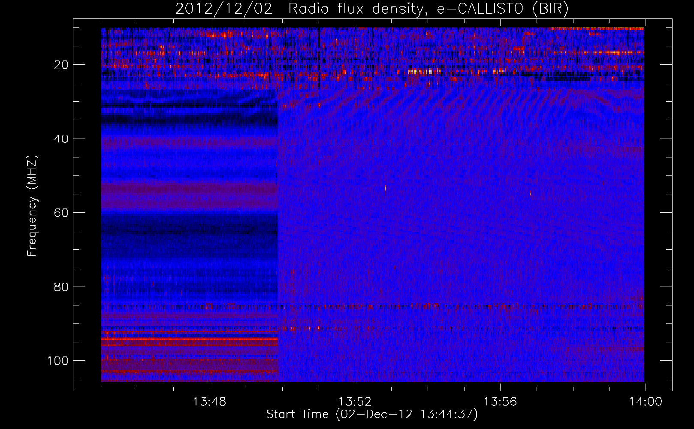The height and width of the screenshot is (429, 694).
Task: Click the '13:48' time tick label
Action: pyautogui.click(x=209, y=402)
